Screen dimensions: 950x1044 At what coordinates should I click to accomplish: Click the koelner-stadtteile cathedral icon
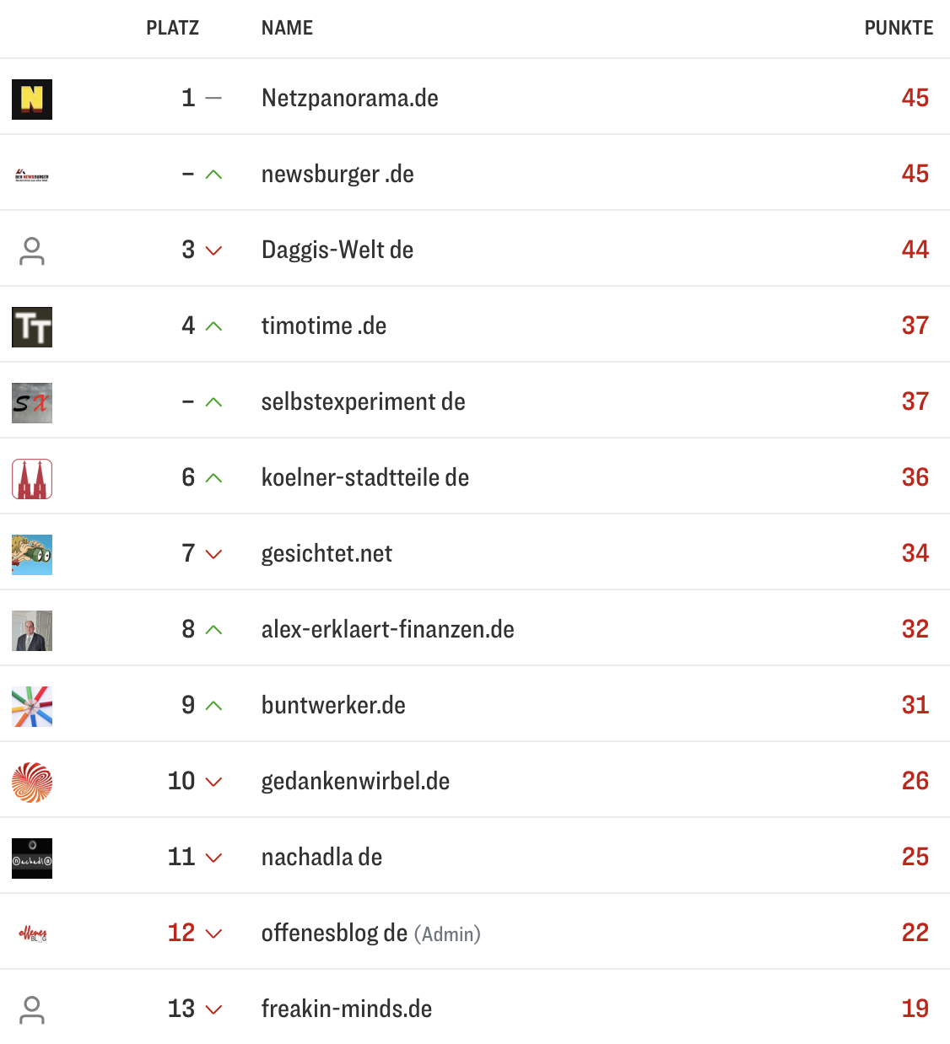click(x=32, y=479)
